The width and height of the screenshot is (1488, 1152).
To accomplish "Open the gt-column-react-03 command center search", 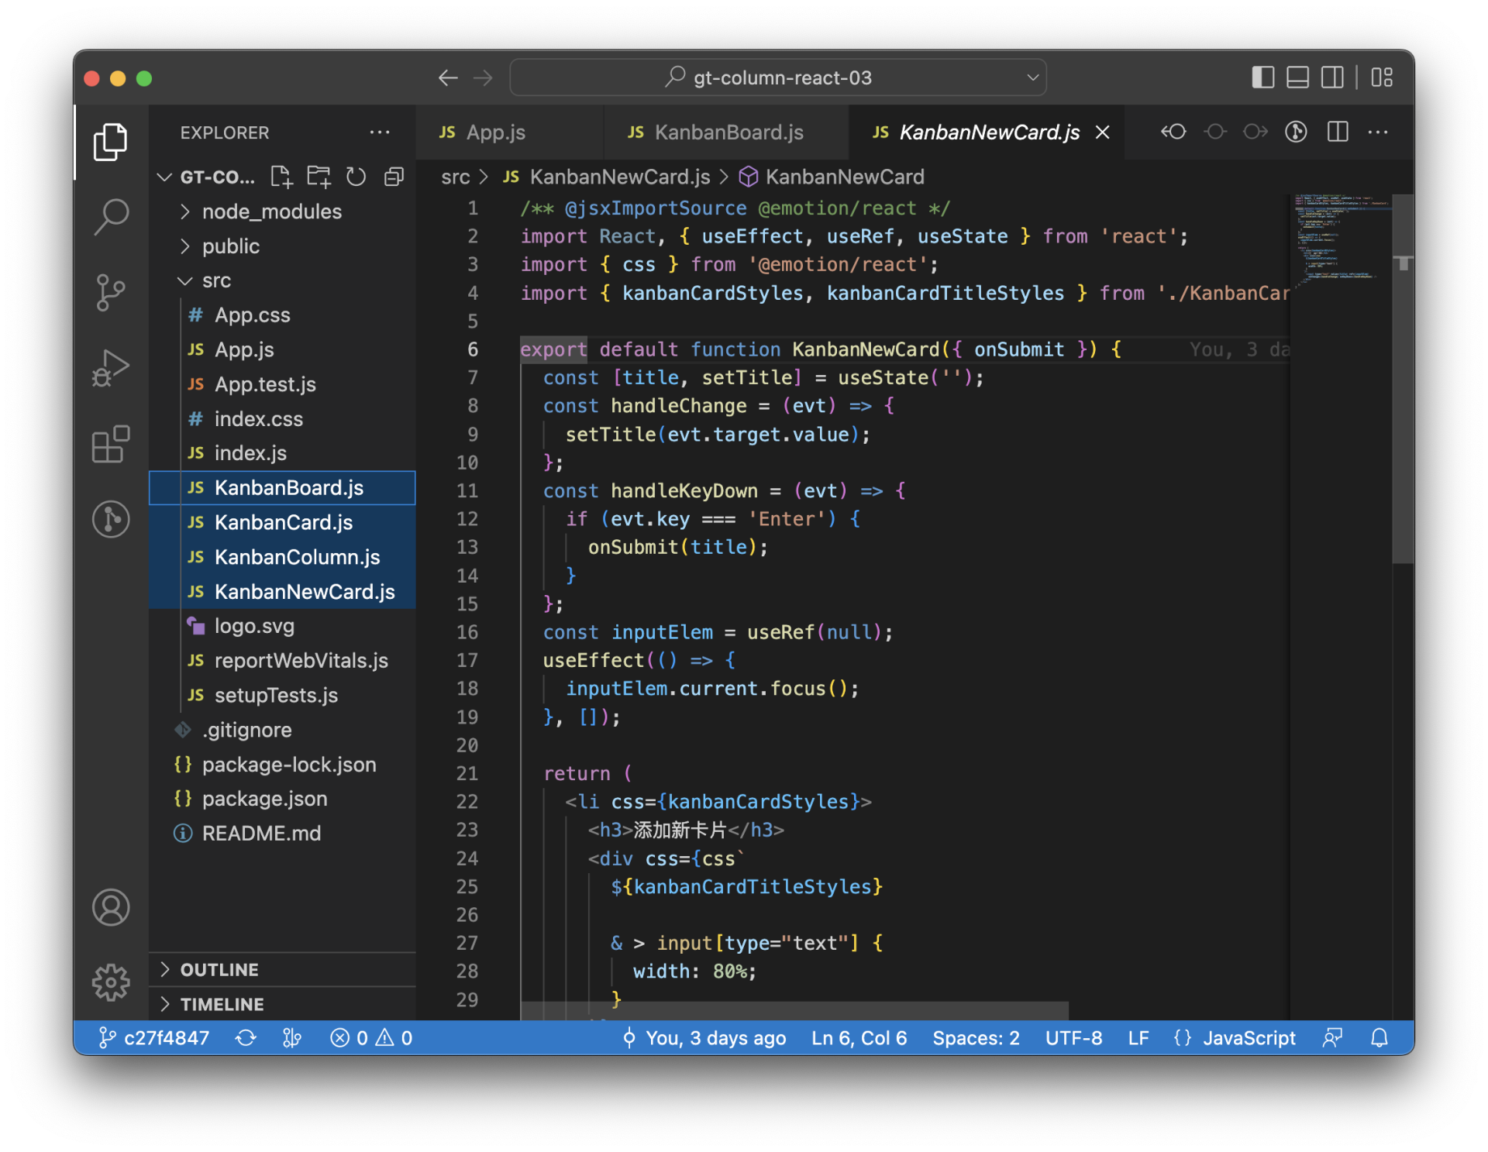I will tap(778, 77).
